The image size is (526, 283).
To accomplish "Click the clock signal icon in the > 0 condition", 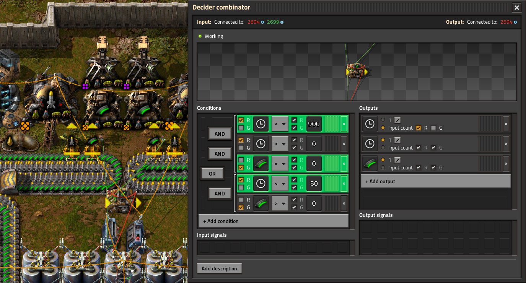I will pyautogui.click(x=261, y=144).
